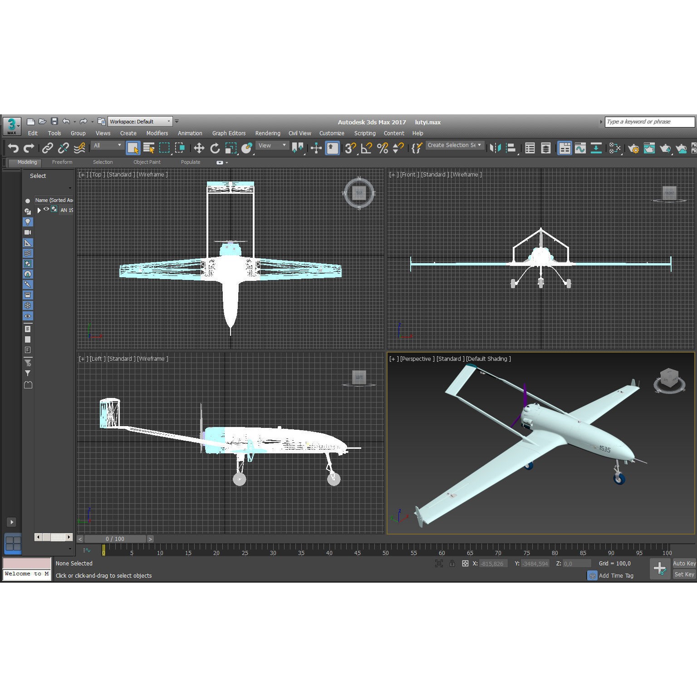
Task: Open the Curve Editor
Action: [x=579, y=148]
